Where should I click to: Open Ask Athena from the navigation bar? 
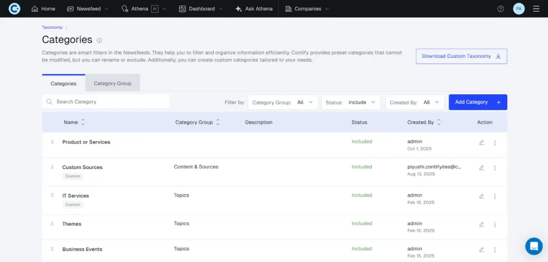click(x=254, y=9)
